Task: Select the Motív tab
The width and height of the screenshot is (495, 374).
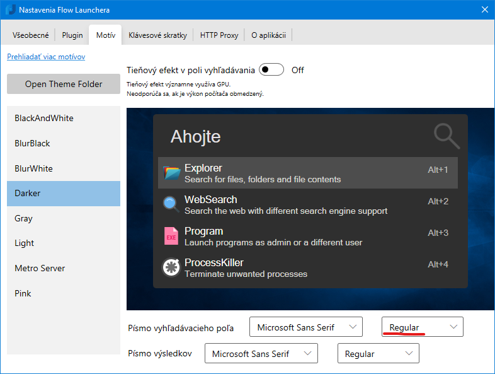Action: click(x=106, y=35)
